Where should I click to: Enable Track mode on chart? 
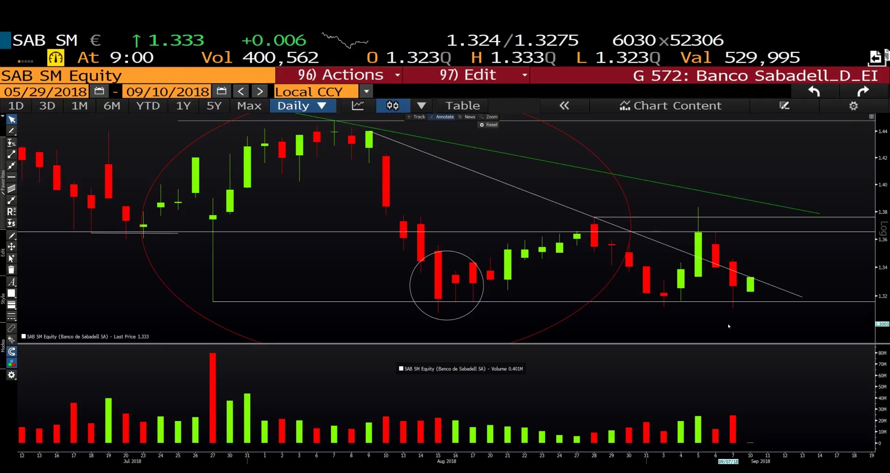pyautogui.click(x=416, y=117)
